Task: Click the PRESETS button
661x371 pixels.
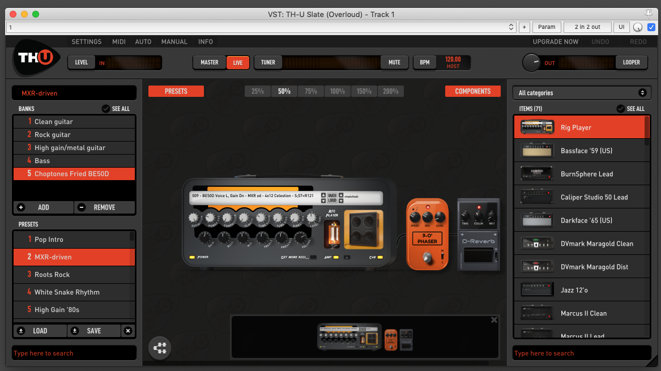Action: pos(176,91)
